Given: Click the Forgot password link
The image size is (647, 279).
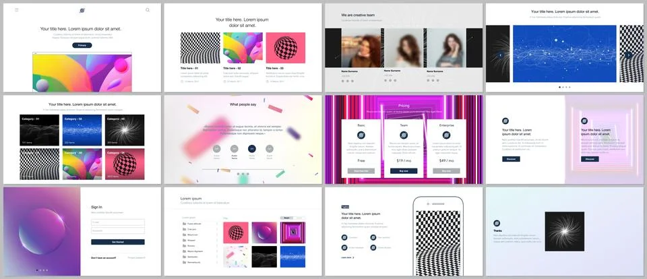Looking at the screenshot, I should pos(136,257).
